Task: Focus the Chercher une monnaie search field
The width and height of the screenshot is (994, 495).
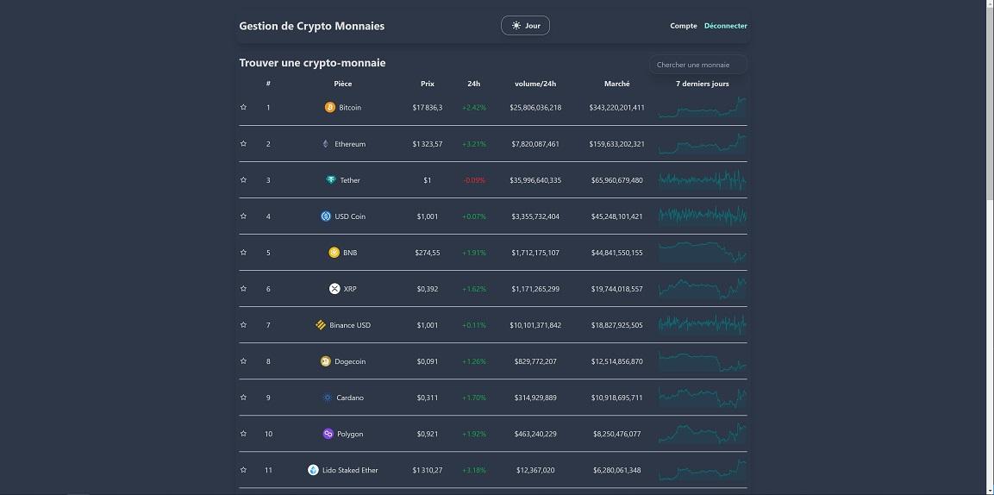Action: pos(697,65)
